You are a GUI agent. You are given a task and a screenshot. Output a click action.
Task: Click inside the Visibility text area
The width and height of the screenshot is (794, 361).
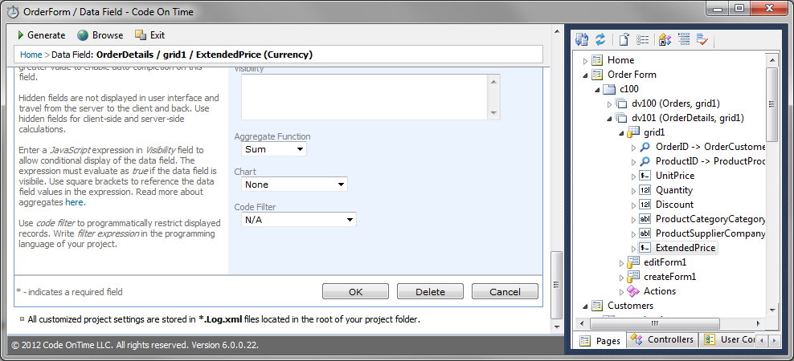click(x=365, y=97)
